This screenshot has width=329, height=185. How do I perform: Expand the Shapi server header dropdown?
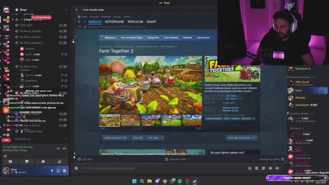click(66, 10)
